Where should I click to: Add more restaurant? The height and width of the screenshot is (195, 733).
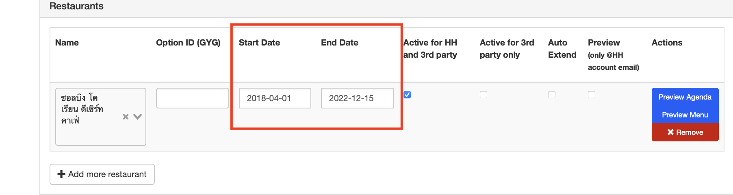tap(102, 174)
